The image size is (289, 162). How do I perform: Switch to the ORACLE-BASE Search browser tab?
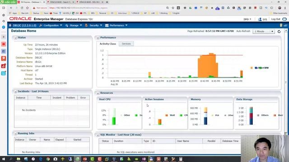pyautogui.click(x=60, y=2)
